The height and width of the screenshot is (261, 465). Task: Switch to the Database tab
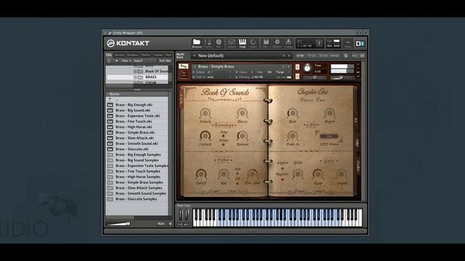pos(132,55)
